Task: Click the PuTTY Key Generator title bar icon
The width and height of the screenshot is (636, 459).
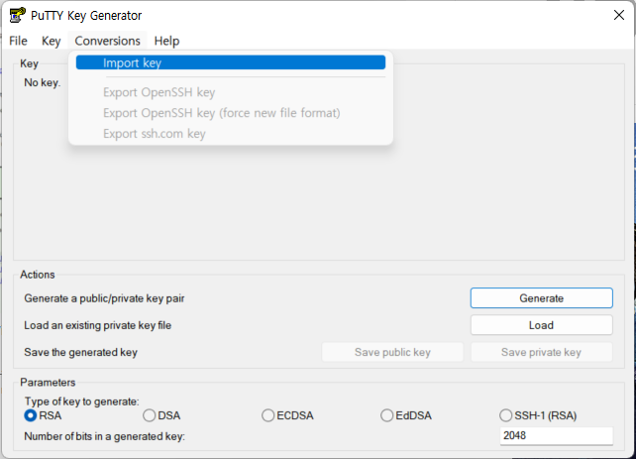Action: point(18,16)
